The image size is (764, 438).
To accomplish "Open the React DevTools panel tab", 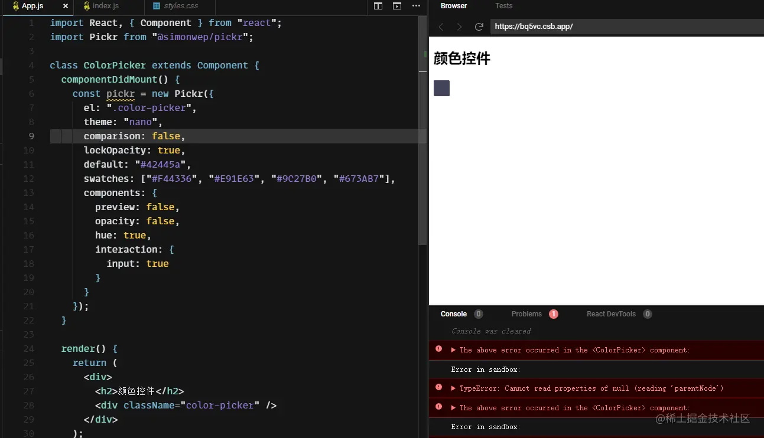I will [611, 314].
